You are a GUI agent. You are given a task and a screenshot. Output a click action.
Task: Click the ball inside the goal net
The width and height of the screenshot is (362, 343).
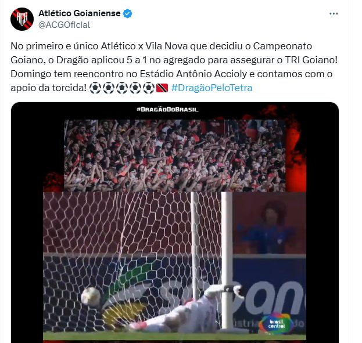pyautogui.click(x=91, y=297)
